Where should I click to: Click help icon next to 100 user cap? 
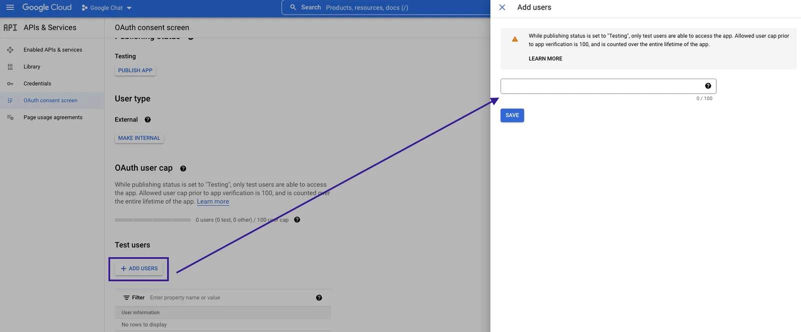pos(297,220)
